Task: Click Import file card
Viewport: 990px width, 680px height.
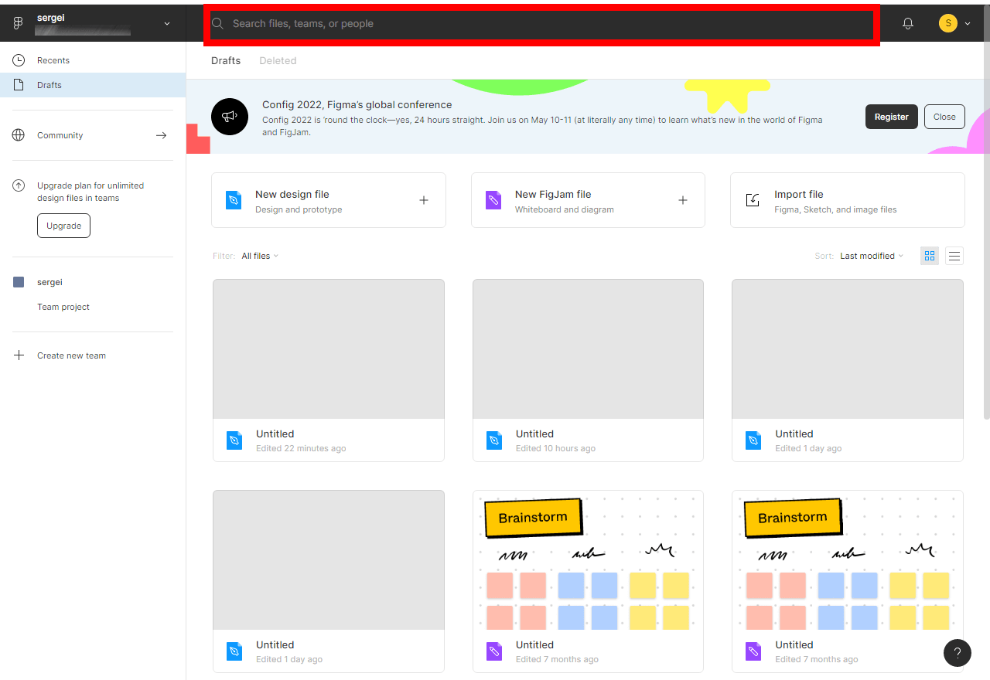Action: 848,200
